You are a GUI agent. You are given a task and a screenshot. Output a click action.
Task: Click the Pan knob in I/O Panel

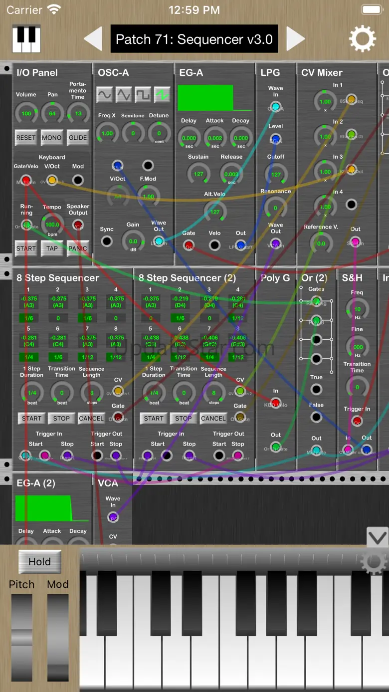tap(52, 113)
